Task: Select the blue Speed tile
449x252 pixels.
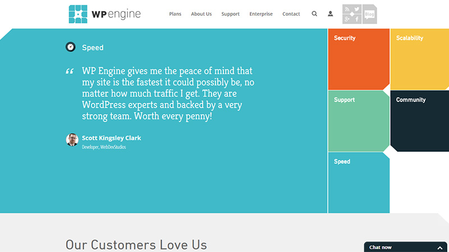Action: (x=359, y=183)
